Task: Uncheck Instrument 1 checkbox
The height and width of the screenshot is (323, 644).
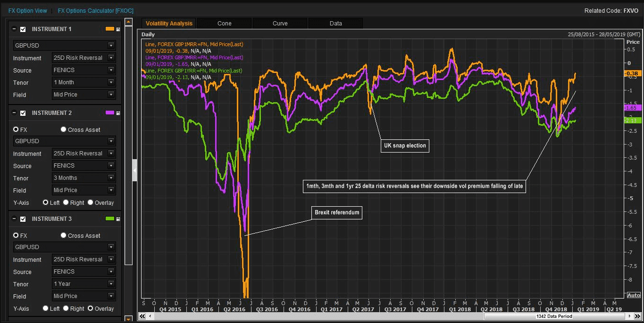Action: pyautogui.click(x=23, y=29)
